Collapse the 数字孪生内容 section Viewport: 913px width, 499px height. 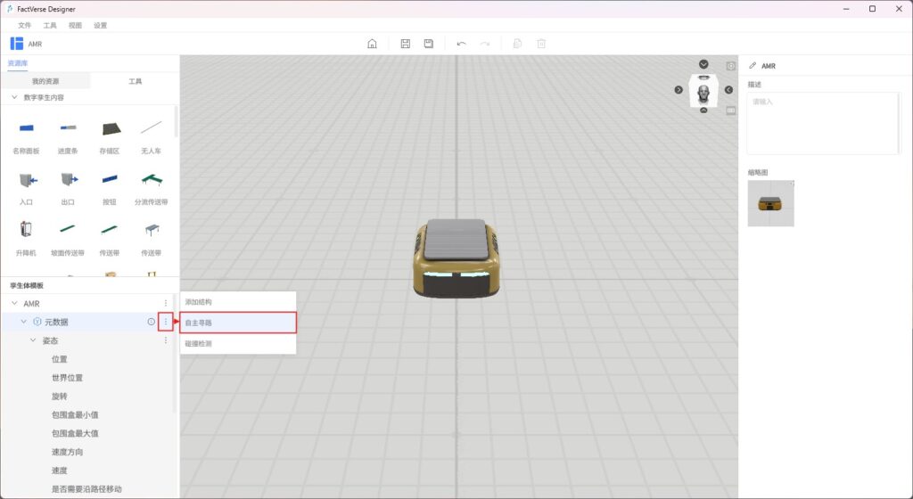tap(14, 96)
